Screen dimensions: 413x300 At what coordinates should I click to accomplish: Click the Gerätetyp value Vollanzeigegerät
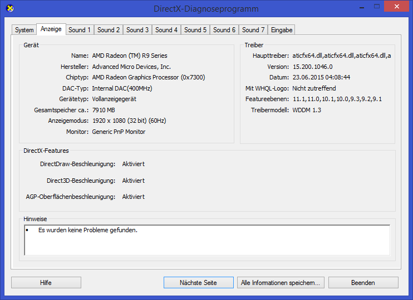pyautogui.click(x=114, y=99)
